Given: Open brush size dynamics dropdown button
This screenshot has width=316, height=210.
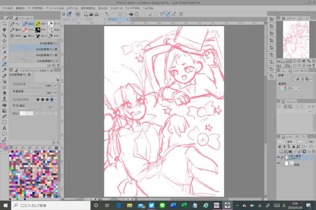Looking at the screenshot, I should point(56,85).
